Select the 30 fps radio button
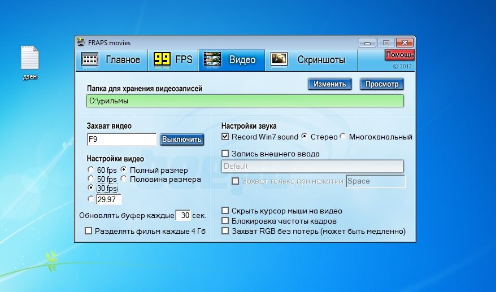 click(x=91, y=188)
